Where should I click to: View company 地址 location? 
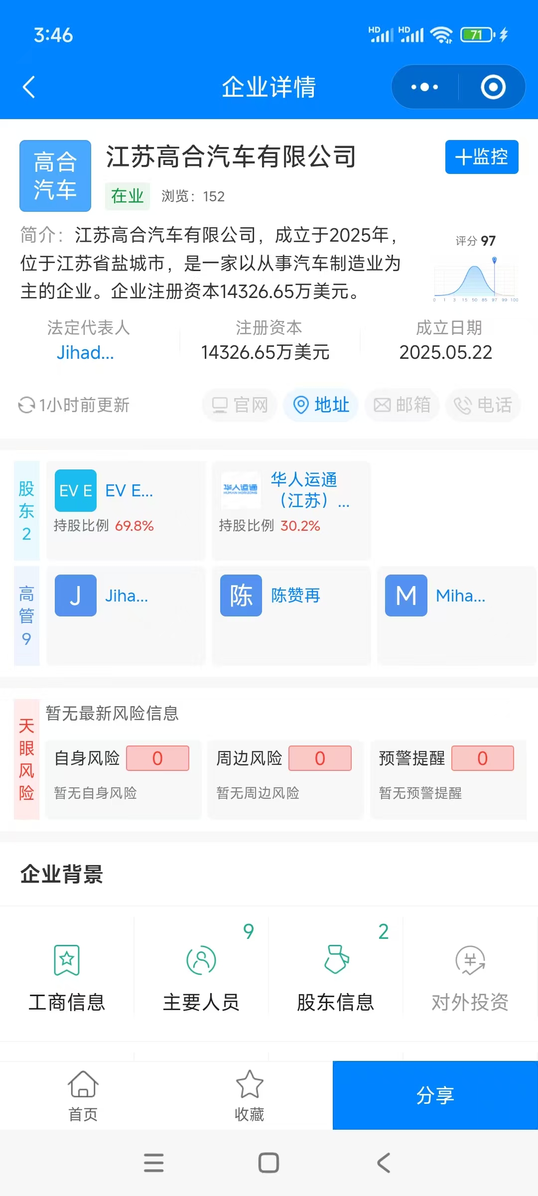[321, 405]
